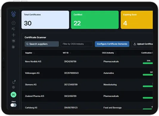Select the Total Certificates card
159x116 pixels.
pyautogui.click(x=45, y=20)
